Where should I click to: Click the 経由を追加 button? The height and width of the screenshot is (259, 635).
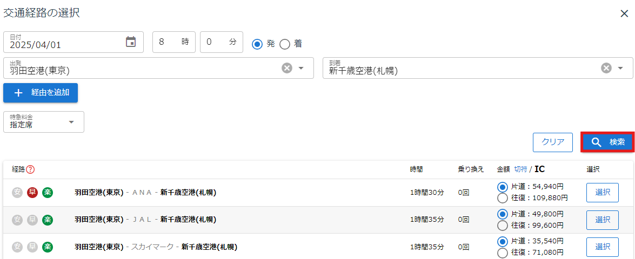[x=41, y=93]
